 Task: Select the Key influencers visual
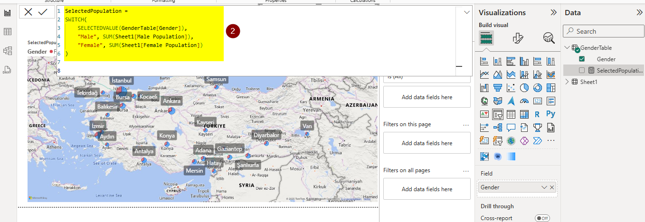[x=484, y=128]
